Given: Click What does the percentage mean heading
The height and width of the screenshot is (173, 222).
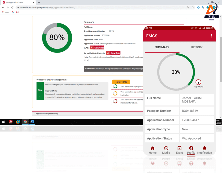Looking at the screenshot, I should coord(52,80).
